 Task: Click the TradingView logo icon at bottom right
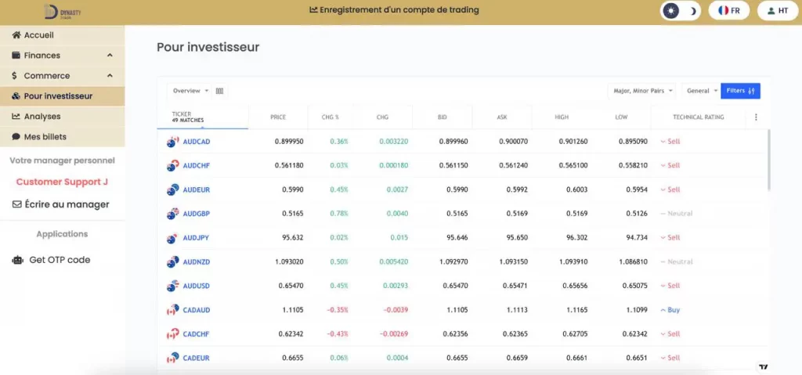point(764,367)
